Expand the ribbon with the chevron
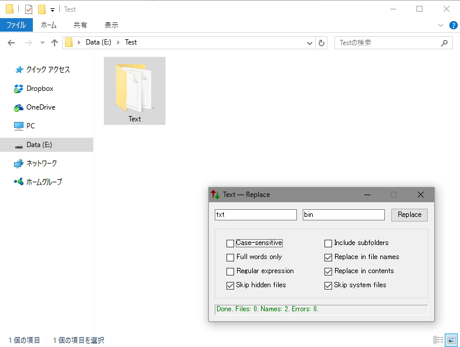460x347 pixels. [x=440, y=25]
